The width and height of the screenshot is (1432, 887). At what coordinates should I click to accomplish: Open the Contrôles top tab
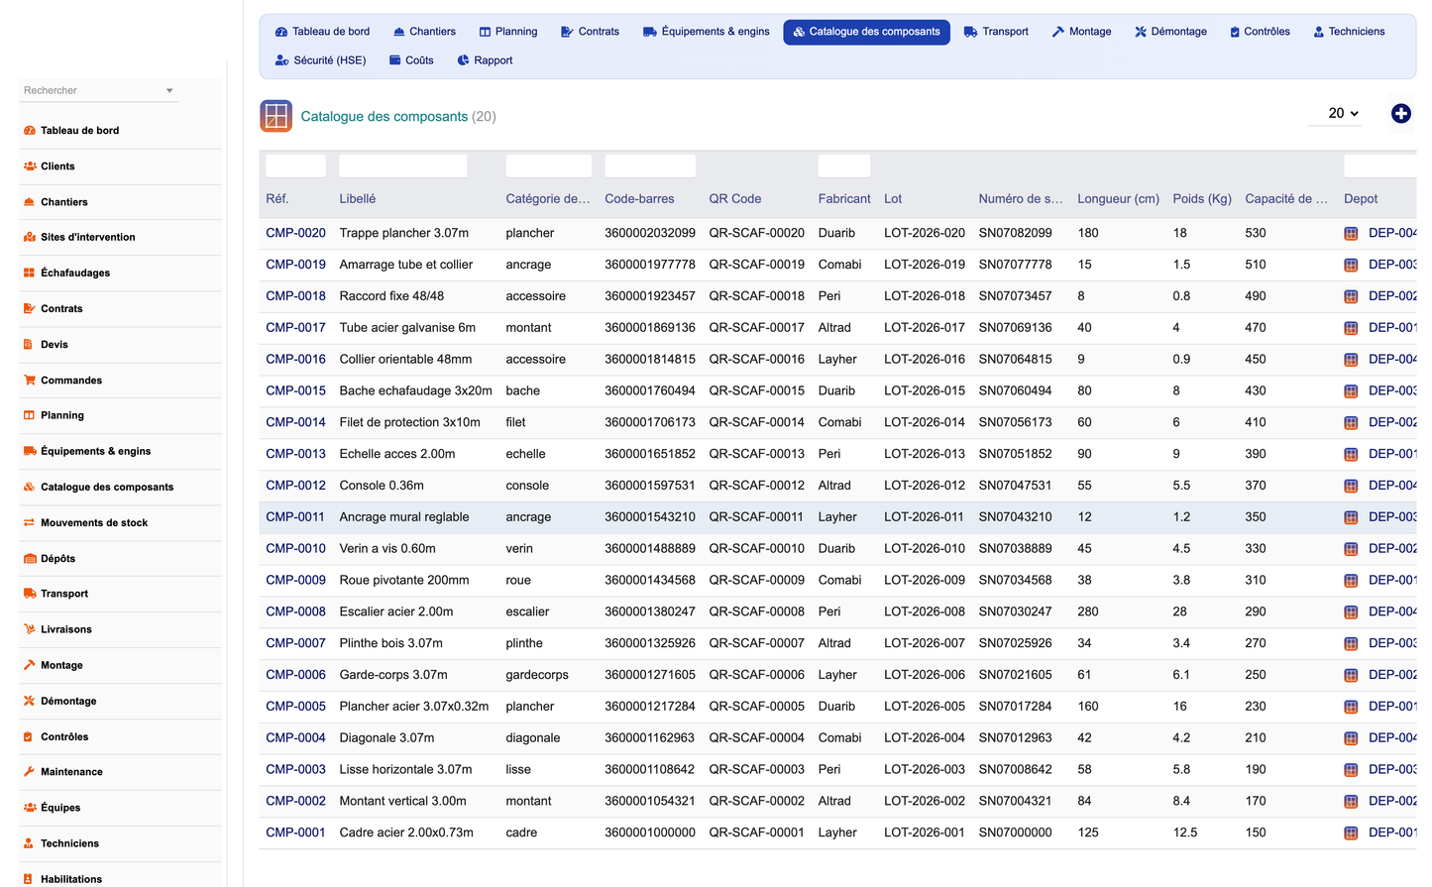click(x=1260, y=32)
